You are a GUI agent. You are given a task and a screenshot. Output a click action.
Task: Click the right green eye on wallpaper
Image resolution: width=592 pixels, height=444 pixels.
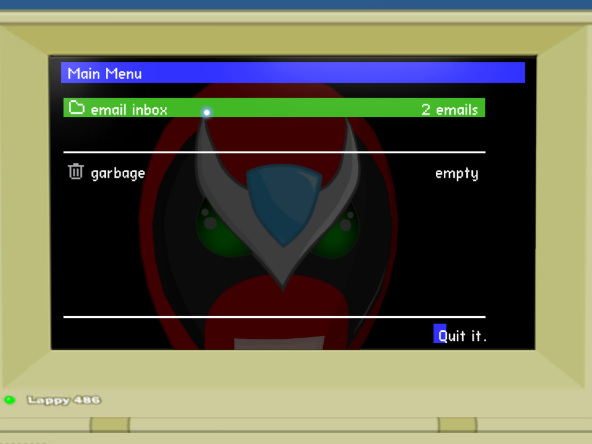pyautogui.click(x=340, y=230)
